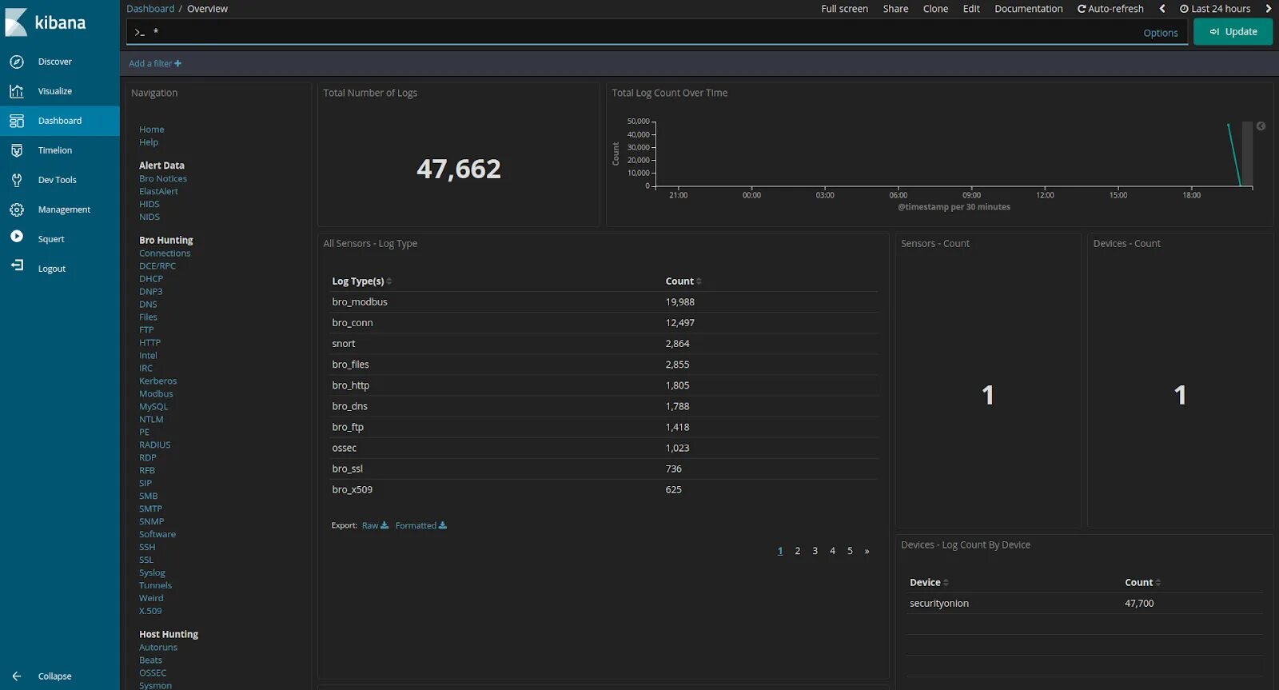The image size is (1279, 690).
Task: Go to page 3 of log types
Action: pos(815,551)
